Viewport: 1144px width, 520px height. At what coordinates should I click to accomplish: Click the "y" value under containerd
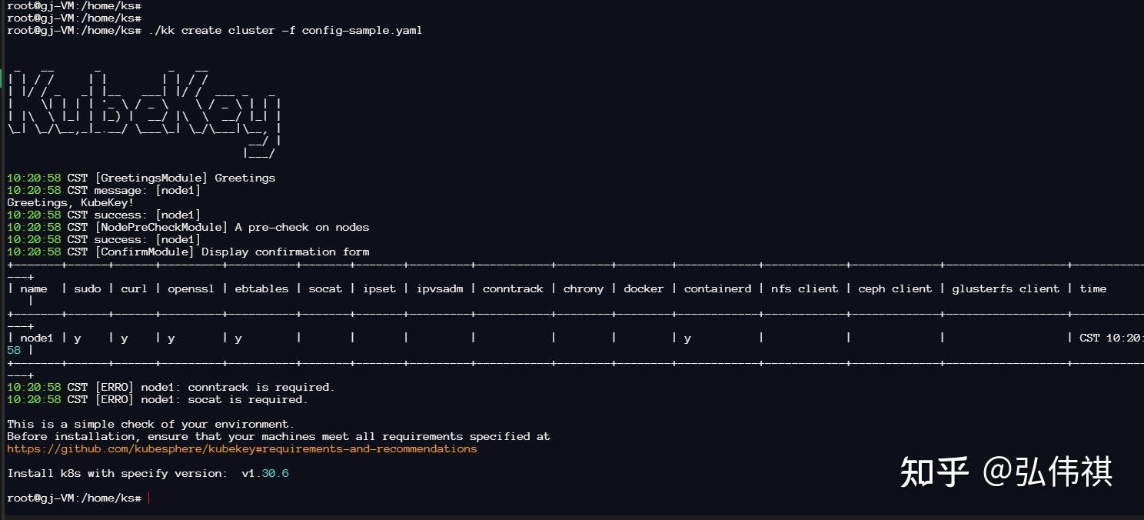(687, 338)
